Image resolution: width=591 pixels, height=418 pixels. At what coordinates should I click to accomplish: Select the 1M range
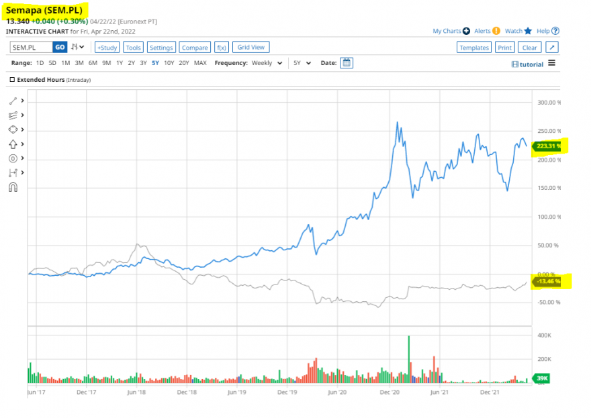click(66, 63)
